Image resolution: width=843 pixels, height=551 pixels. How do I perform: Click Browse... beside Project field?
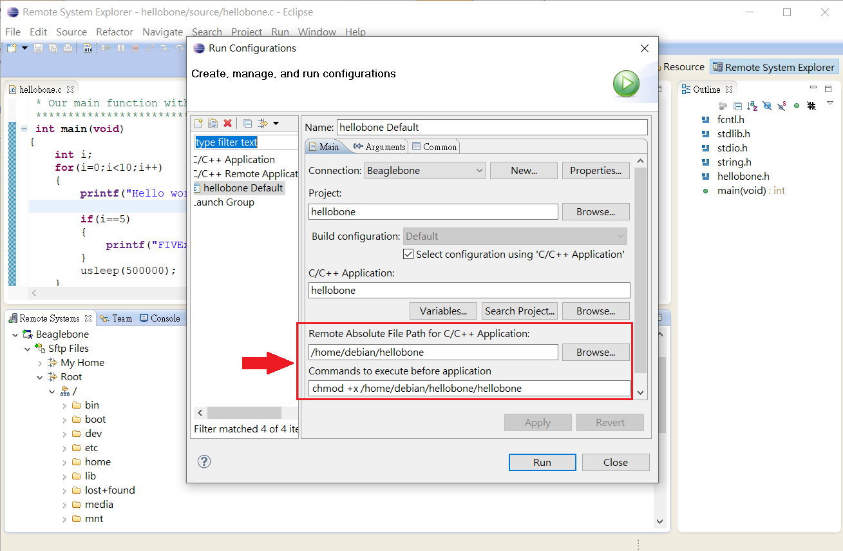tap(596, 211)
